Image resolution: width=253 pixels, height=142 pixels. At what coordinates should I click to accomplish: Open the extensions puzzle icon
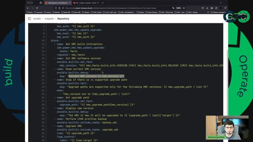click(216, 8)
